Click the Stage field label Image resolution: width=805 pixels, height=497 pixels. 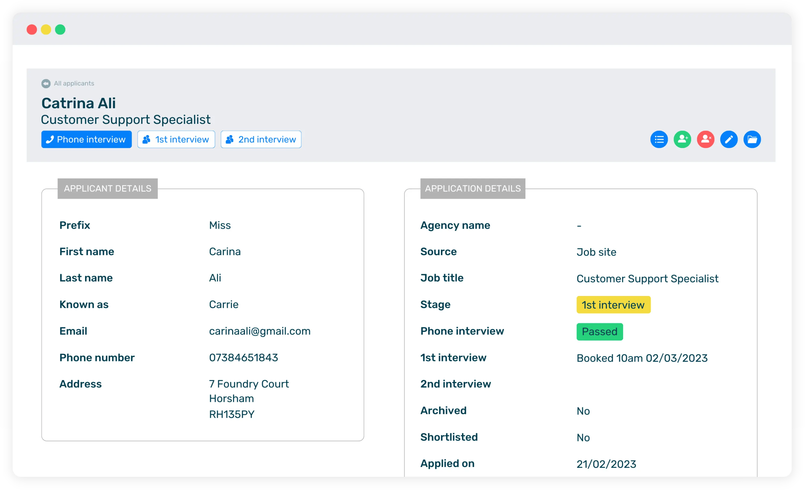click(x=435, y=305)
